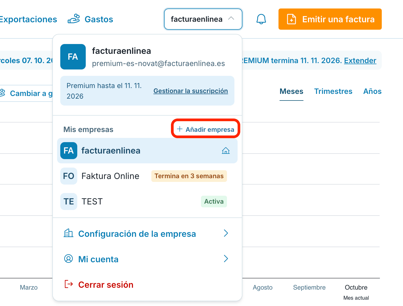Click the document icon in Emitir una factura

point(291,19)
